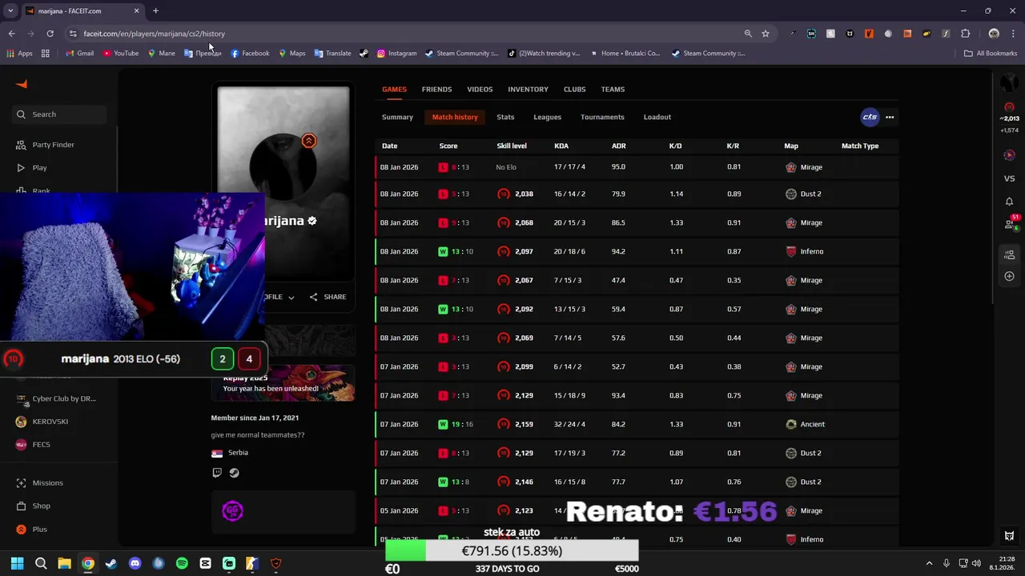Switch to the Videos tab
This screenshot has width=1025, height=576.
480,90
